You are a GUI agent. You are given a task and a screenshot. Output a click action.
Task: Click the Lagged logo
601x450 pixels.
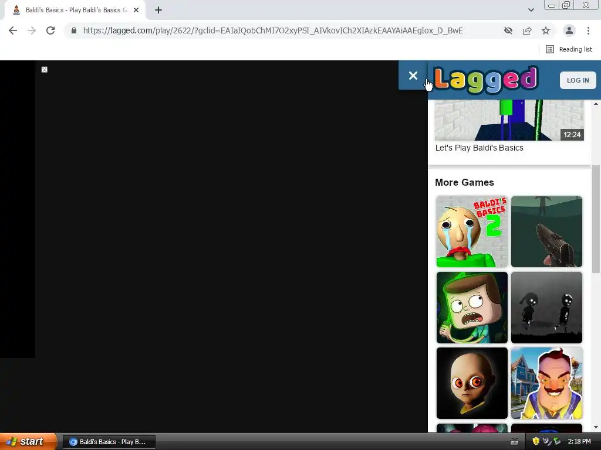(486, 80)
